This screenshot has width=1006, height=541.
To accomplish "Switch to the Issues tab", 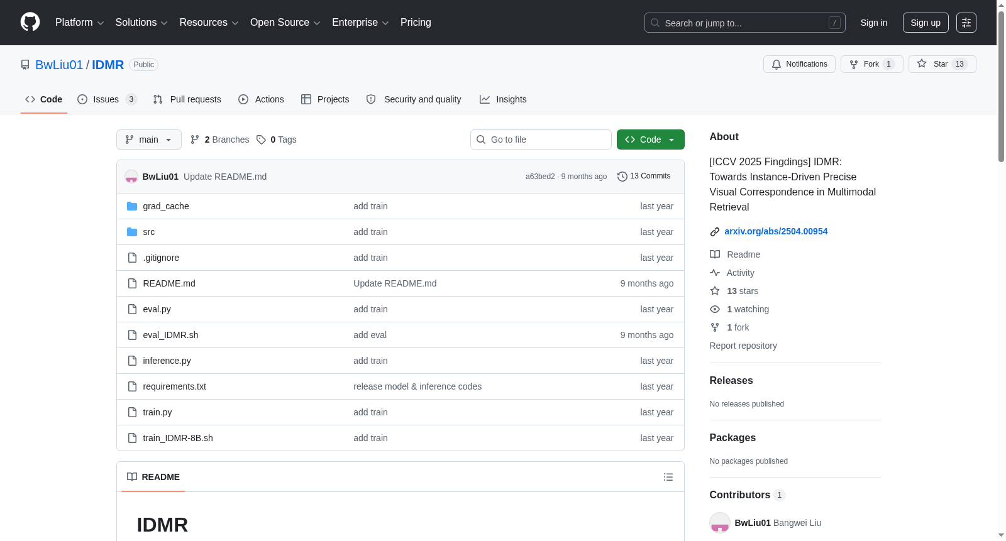I will [x=107, y=99].
